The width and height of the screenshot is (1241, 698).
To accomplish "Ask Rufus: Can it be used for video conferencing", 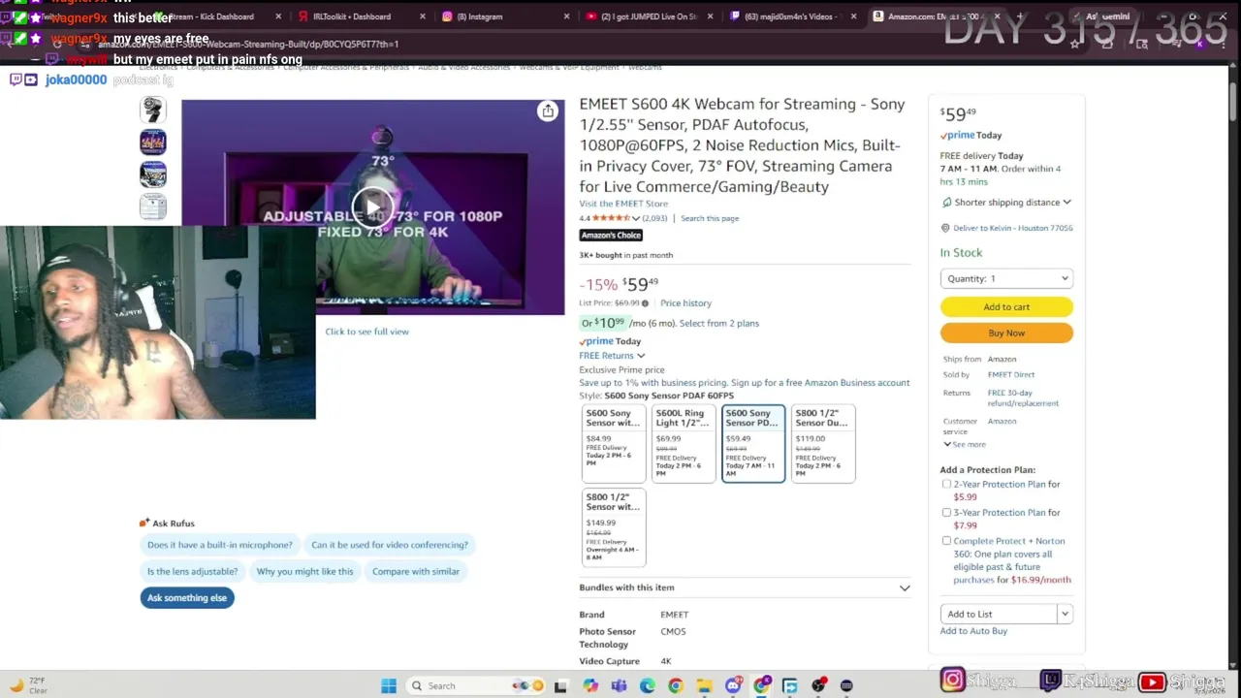I will coord(389,545).
